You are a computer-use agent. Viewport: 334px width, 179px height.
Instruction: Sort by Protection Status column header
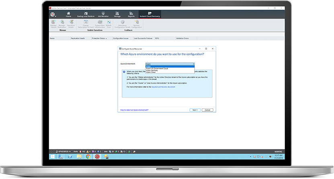tap(102, 39)
